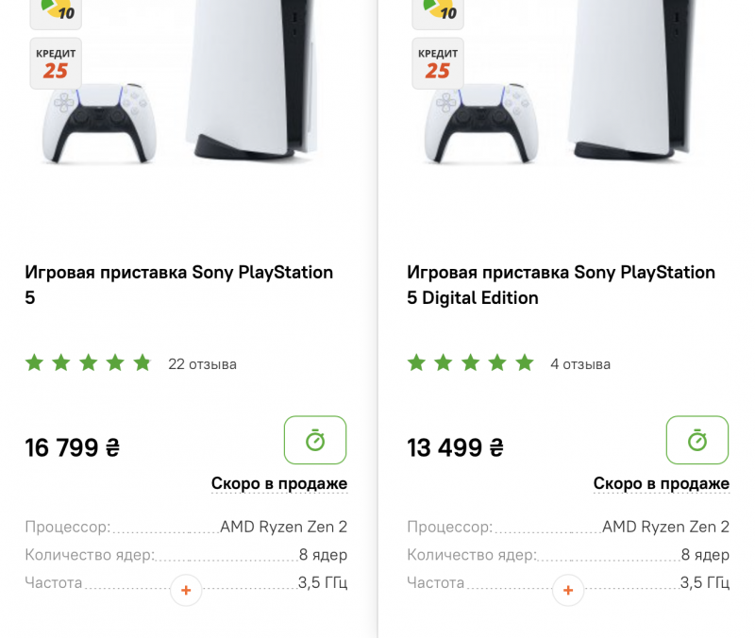This screenshot has width=755, height=638.
Task: Open the 4 отзыва reviews link
Action: click(x=580, y=364)
